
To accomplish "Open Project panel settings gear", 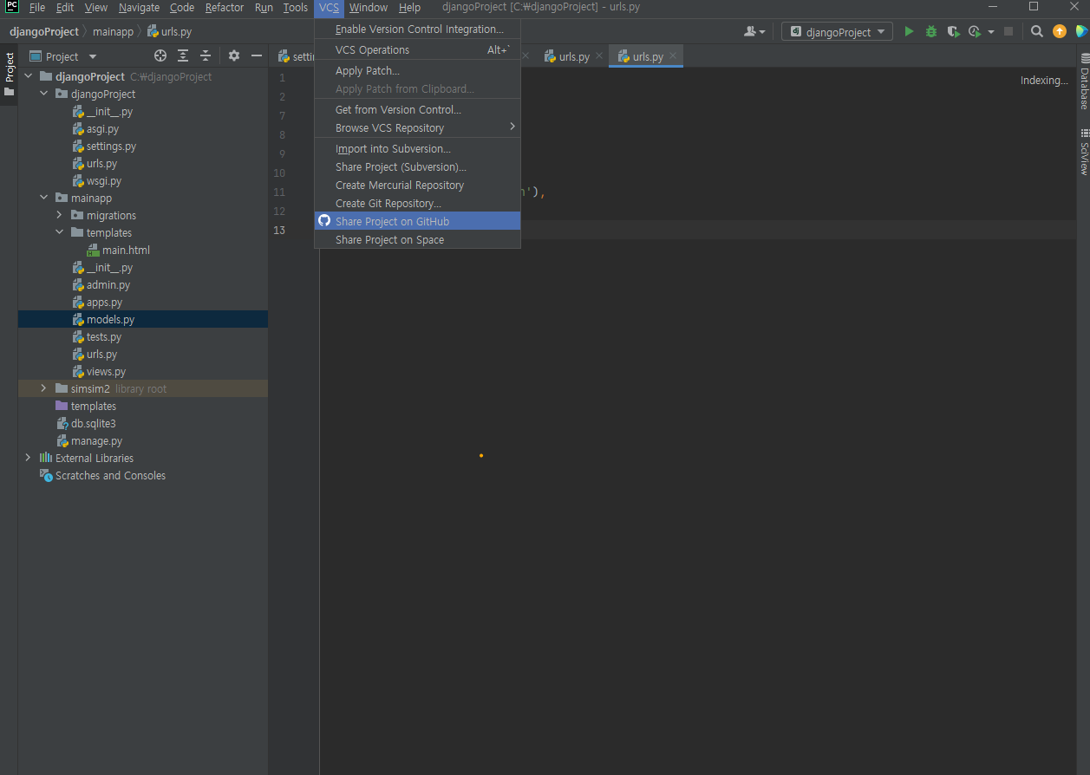I will (x=234, y=55).
